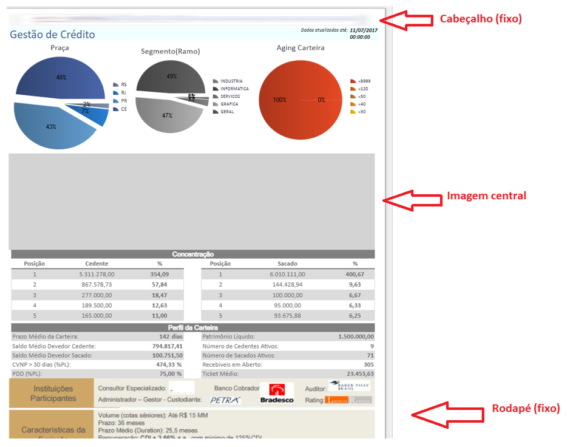The width and height of the screenshot is (567, 447).
Task: Click the 47% slice of Segmento pie
Action: [x=167, y=115]
